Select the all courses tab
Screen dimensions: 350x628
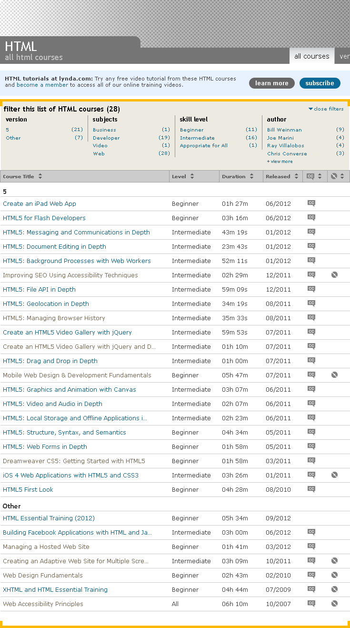pos(312,56)
